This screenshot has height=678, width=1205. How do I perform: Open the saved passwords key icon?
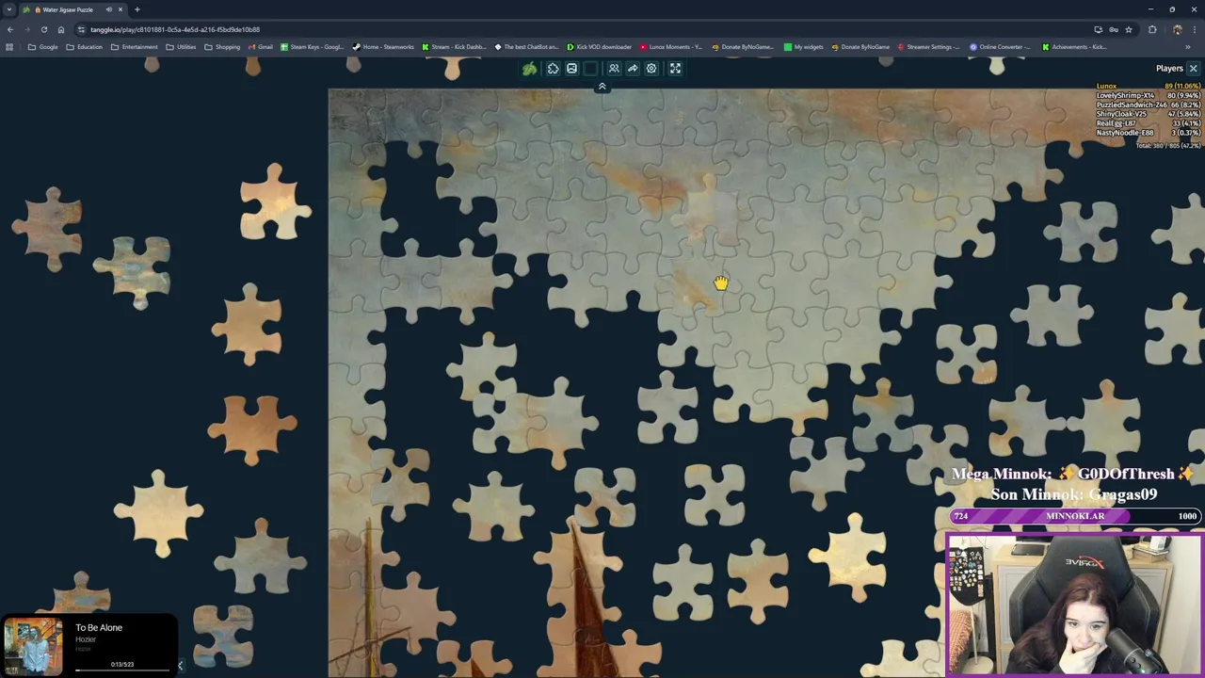1113,29
